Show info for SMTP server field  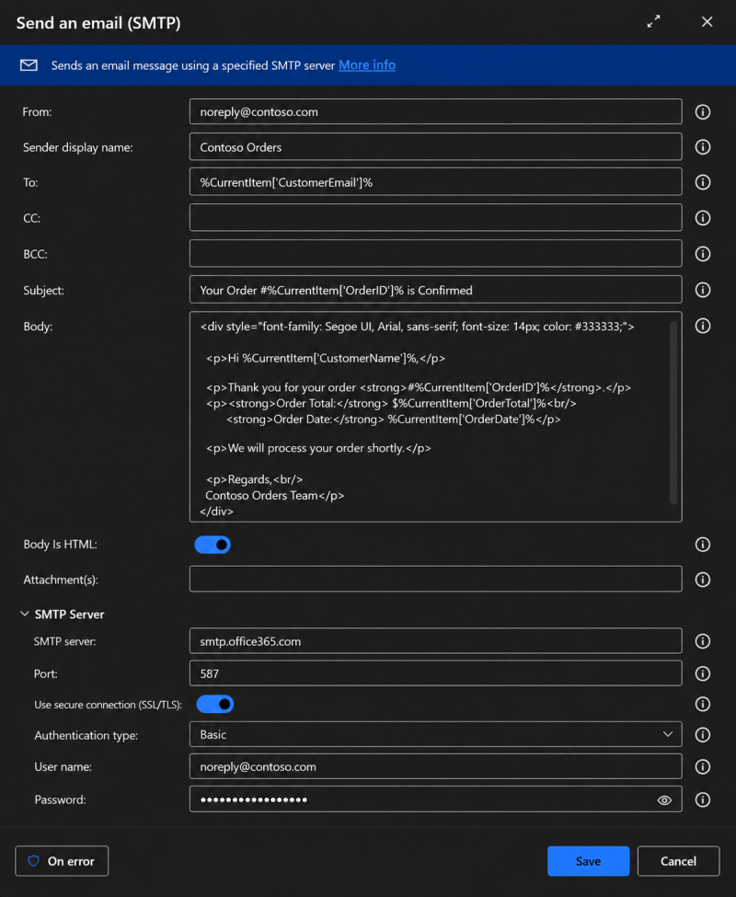(702, 641)
